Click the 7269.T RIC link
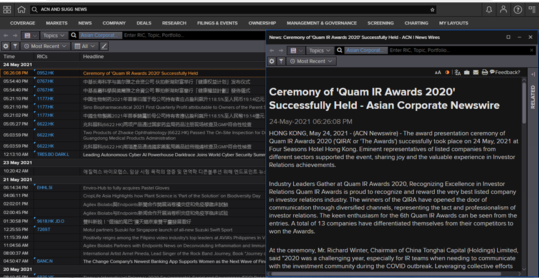Screen dimensions: 539x278 [x=44, y=229]
